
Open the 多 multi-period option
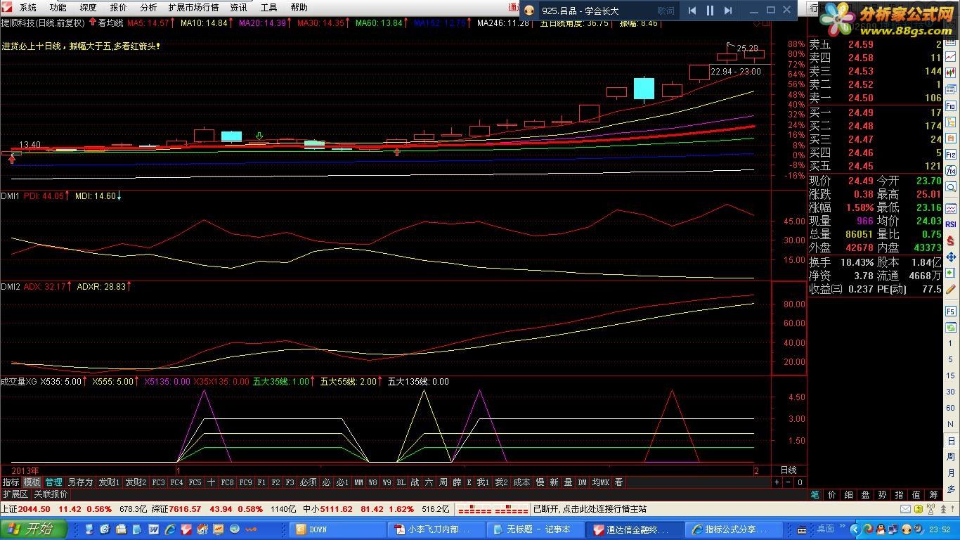click(x=951, y=489)
